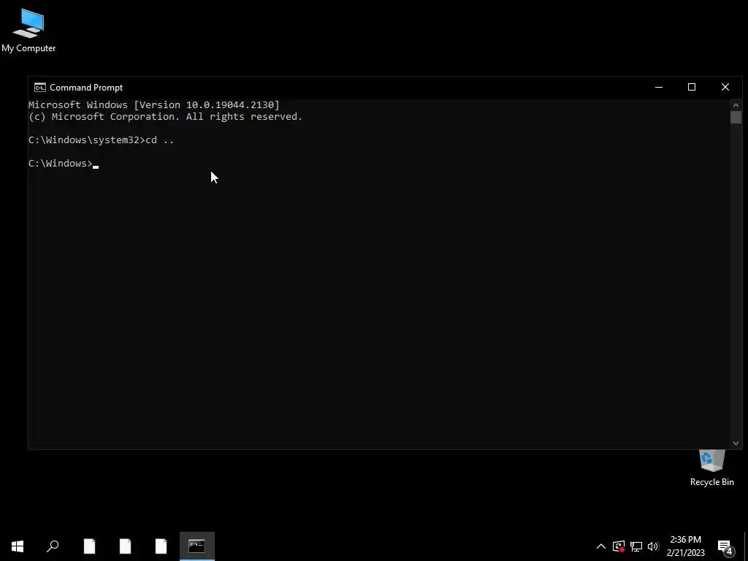Image resolution: width=748 pixels, height=561 pixels.
Task: Open the clock showing 2:36 PM
Action: coord(685,546)
